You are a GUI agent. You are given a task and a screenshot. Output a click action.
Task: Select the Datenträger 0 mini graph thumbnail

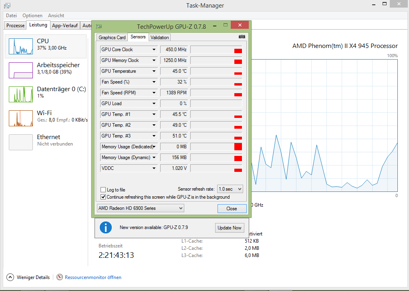(x=21, y=94)
